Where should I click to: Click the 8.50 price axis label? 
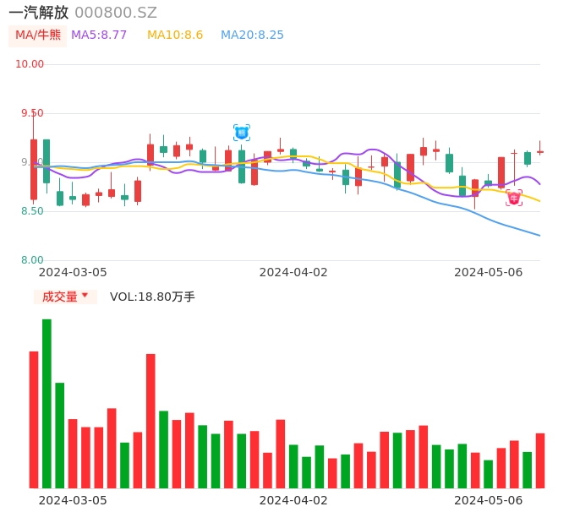click(x=32, y=211)
